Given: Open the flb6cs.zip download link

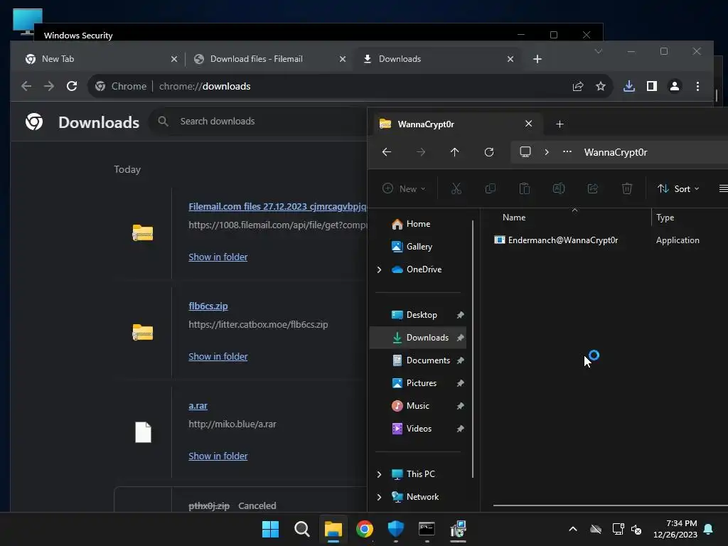Looking at the screenshot, I should (208, 306).
